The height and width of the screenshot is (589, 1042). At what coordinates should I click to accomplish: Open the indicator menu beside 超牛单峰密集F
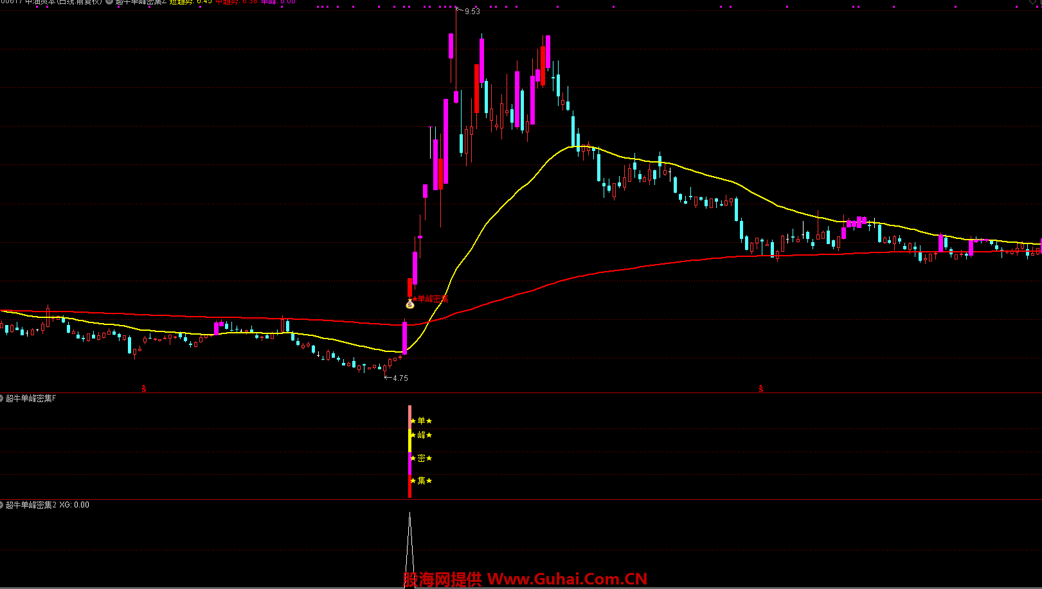(2, 399)
